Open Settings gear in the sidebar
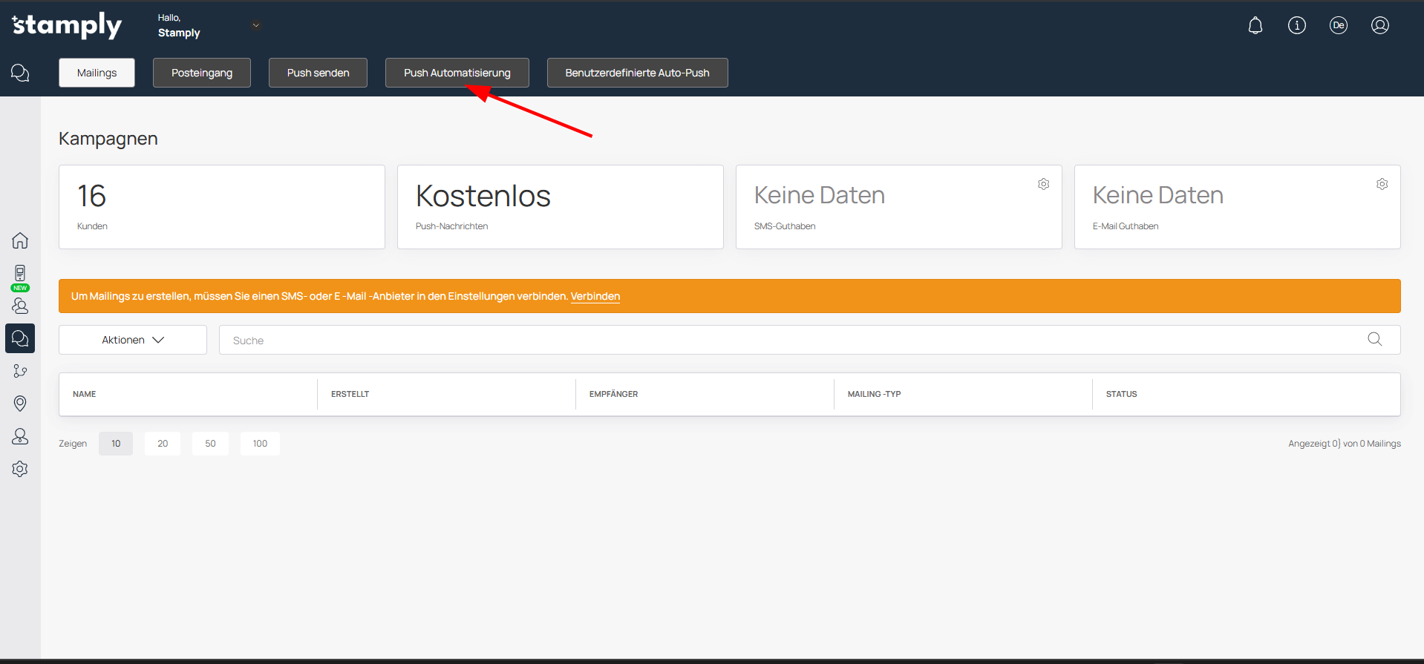 click(20, 469)
